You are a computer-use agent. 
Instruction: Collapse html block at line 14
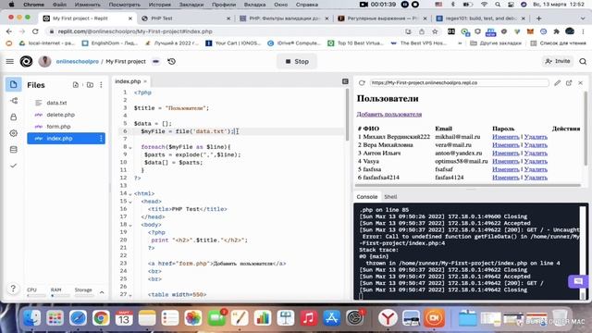130,194
